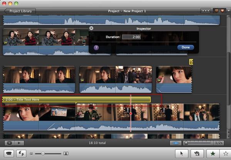Click the '1/2s' zoom value label
231x160 pixels.
point(219,143)
